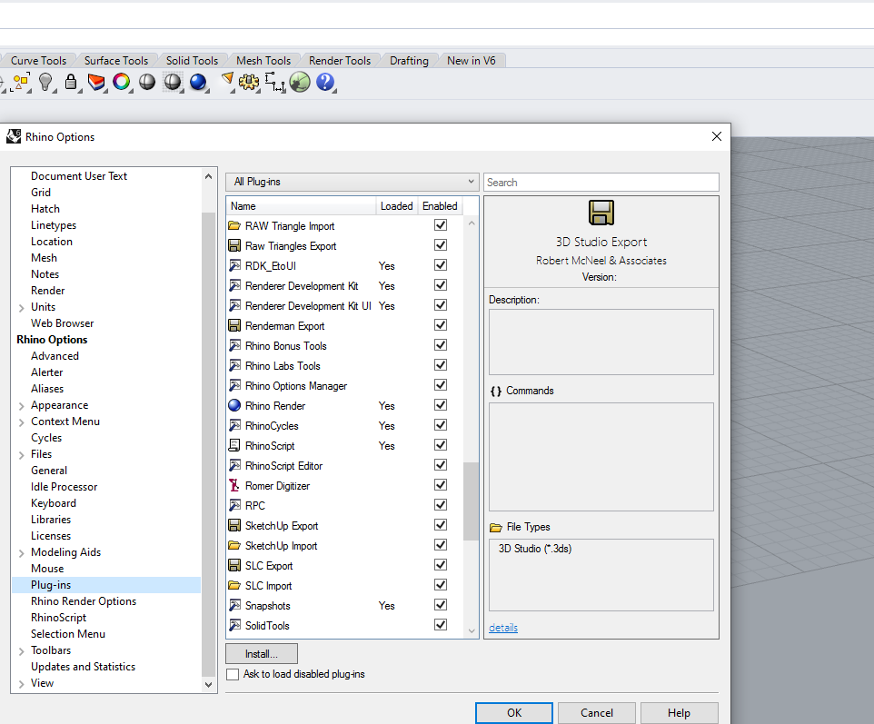This screenshot has width=874, height=724.
Task: Toggle Enabled checkbox for RhinoCycles
Action: pyautogui.click(x=441, y=425)
